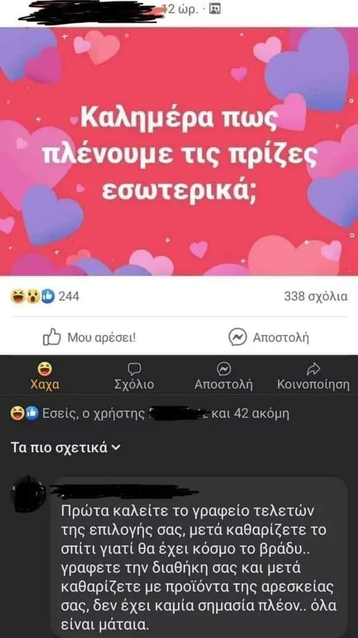Click the share arrow Κοινοποίηση icon
Image resolution: width=358 pixels, height=638 pixels.
pyautogui.click(x=314, y=369)
